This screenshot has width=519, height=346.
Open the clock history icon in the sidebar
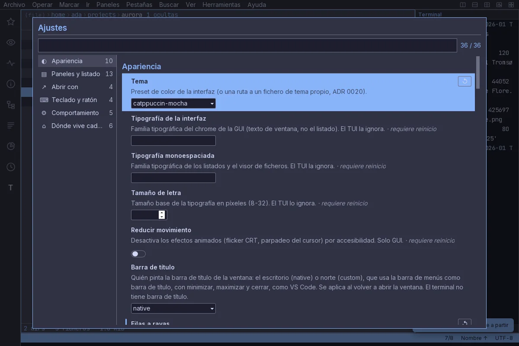(11, 167)
